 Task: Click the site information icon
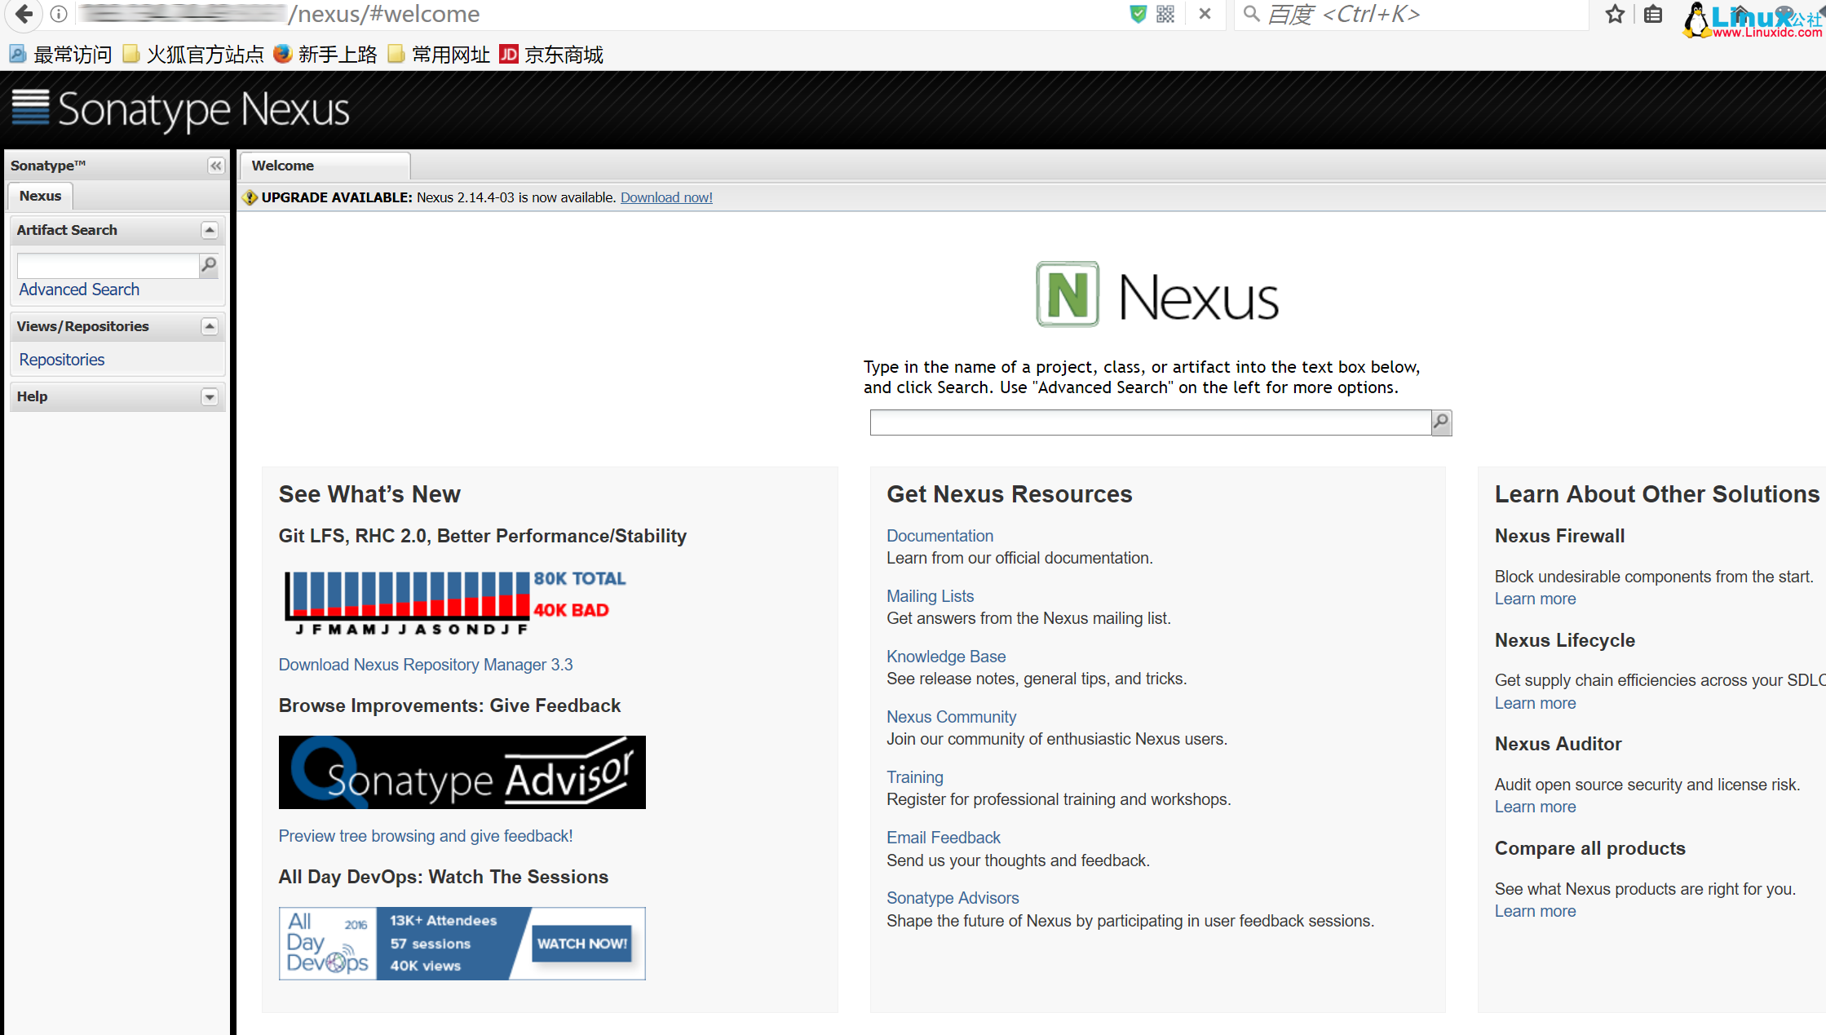(x=59, y=14)
